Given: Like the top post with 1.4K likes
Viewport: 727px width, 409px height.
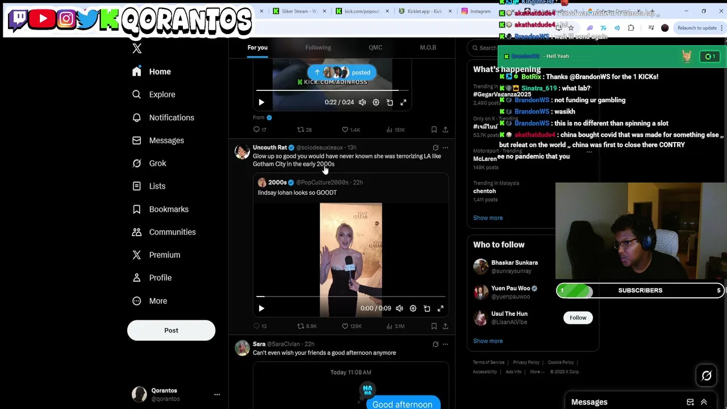Looking at the screenshot, I should coord(350,130).
